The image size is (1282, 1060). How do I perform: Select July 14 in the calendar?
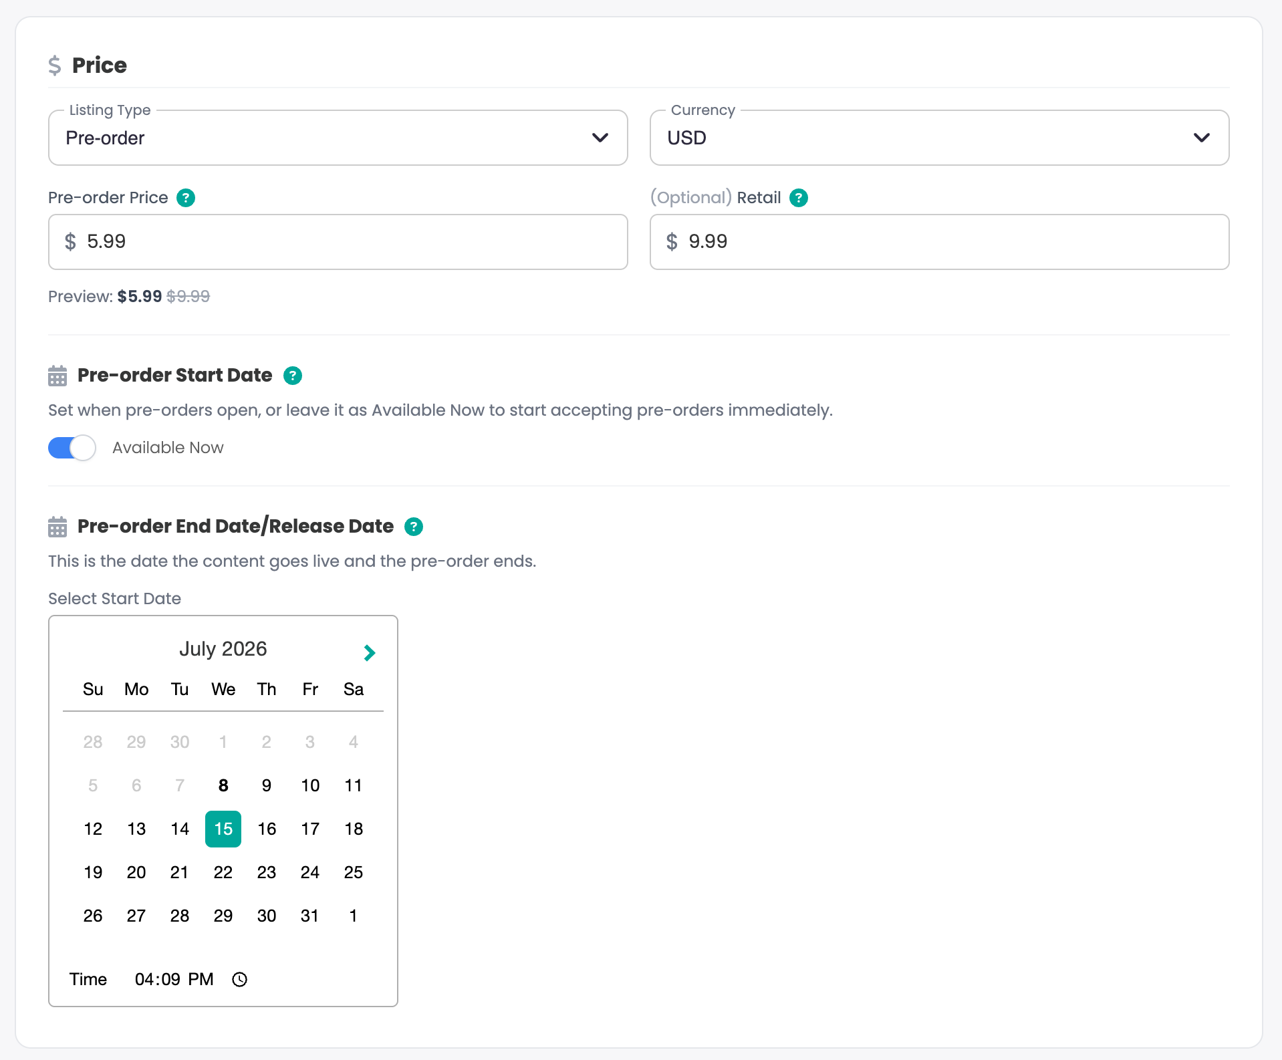180,829
